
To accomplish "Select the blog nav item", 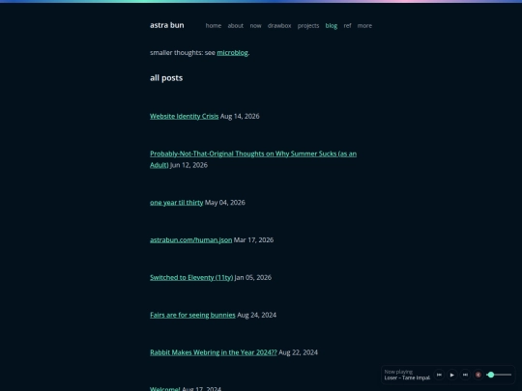I will (x=332, y=26).
